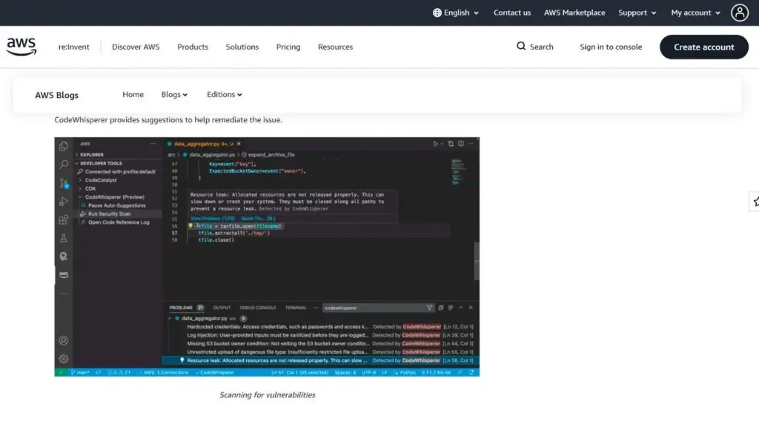Open the English language dropdown
Viewport: 759px width, 427px height.
pos(456,13)
